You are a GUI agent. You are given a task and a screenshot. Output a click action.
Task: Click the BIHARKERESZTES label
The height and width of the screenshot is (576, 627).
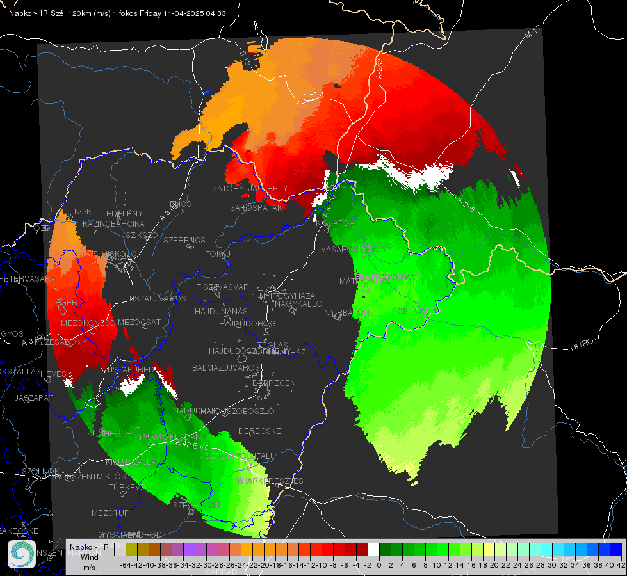(269, 481)
